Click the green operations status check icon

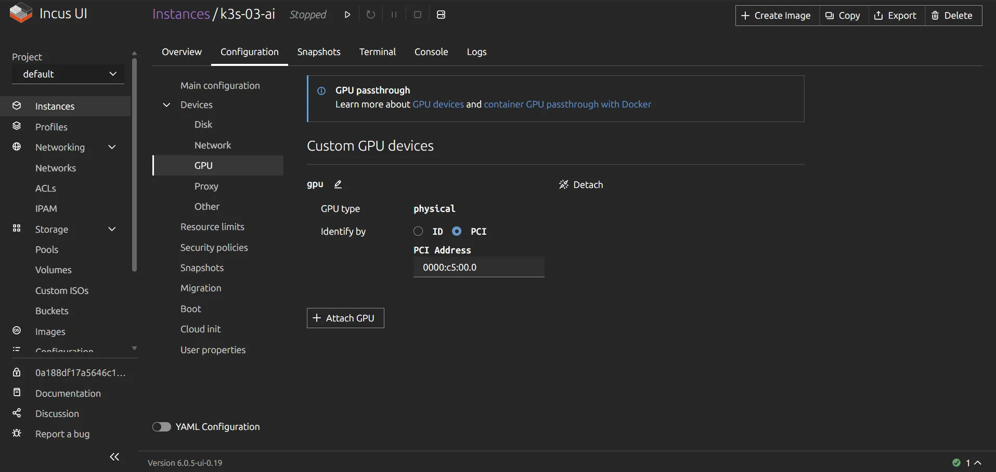(x=956, y=463)
